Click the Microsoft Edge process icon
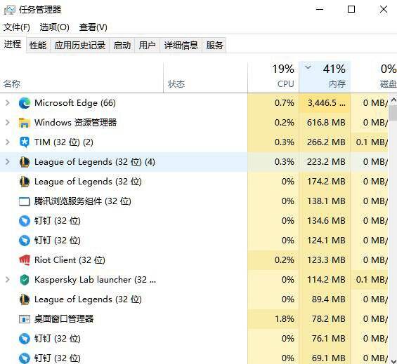Image resolution: width=397 pixels, height=364 pixels. click(x=25, y=103)
